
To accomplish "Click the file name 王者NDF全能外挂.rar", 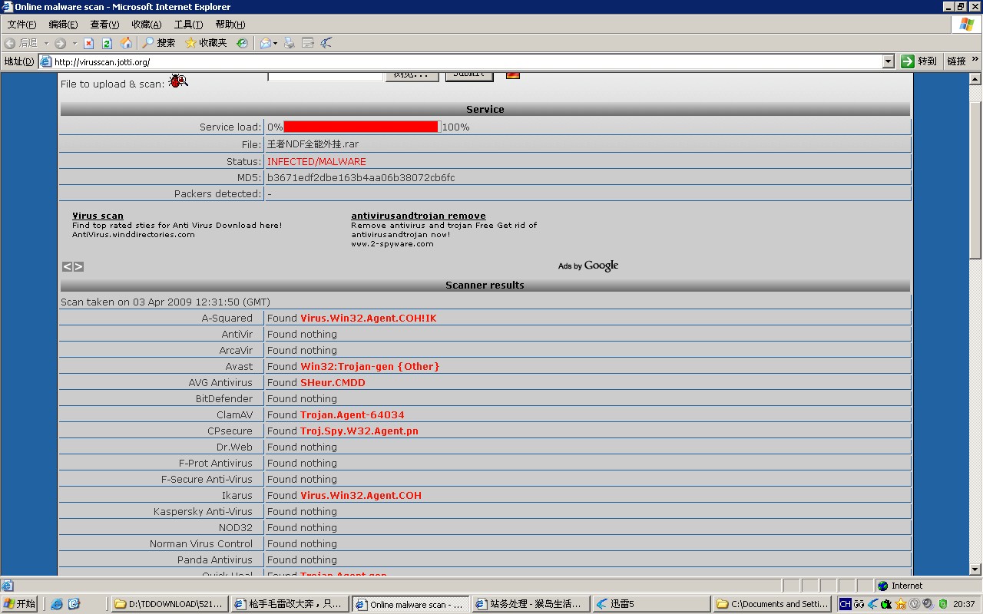I will click(313, 144).
